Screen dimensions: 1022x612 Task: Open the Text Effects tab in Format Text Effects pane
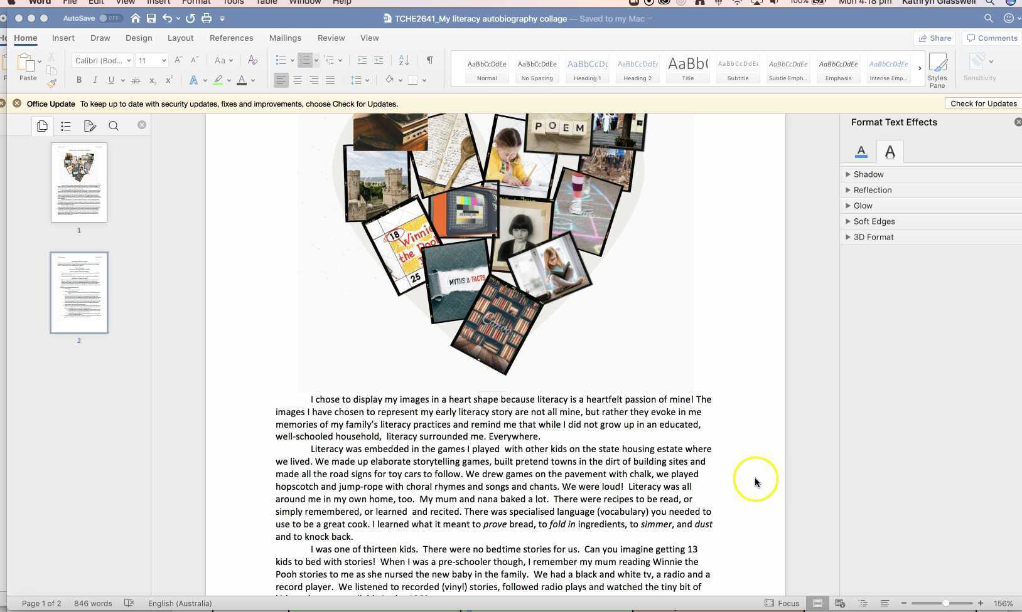(x=890, y=151)
